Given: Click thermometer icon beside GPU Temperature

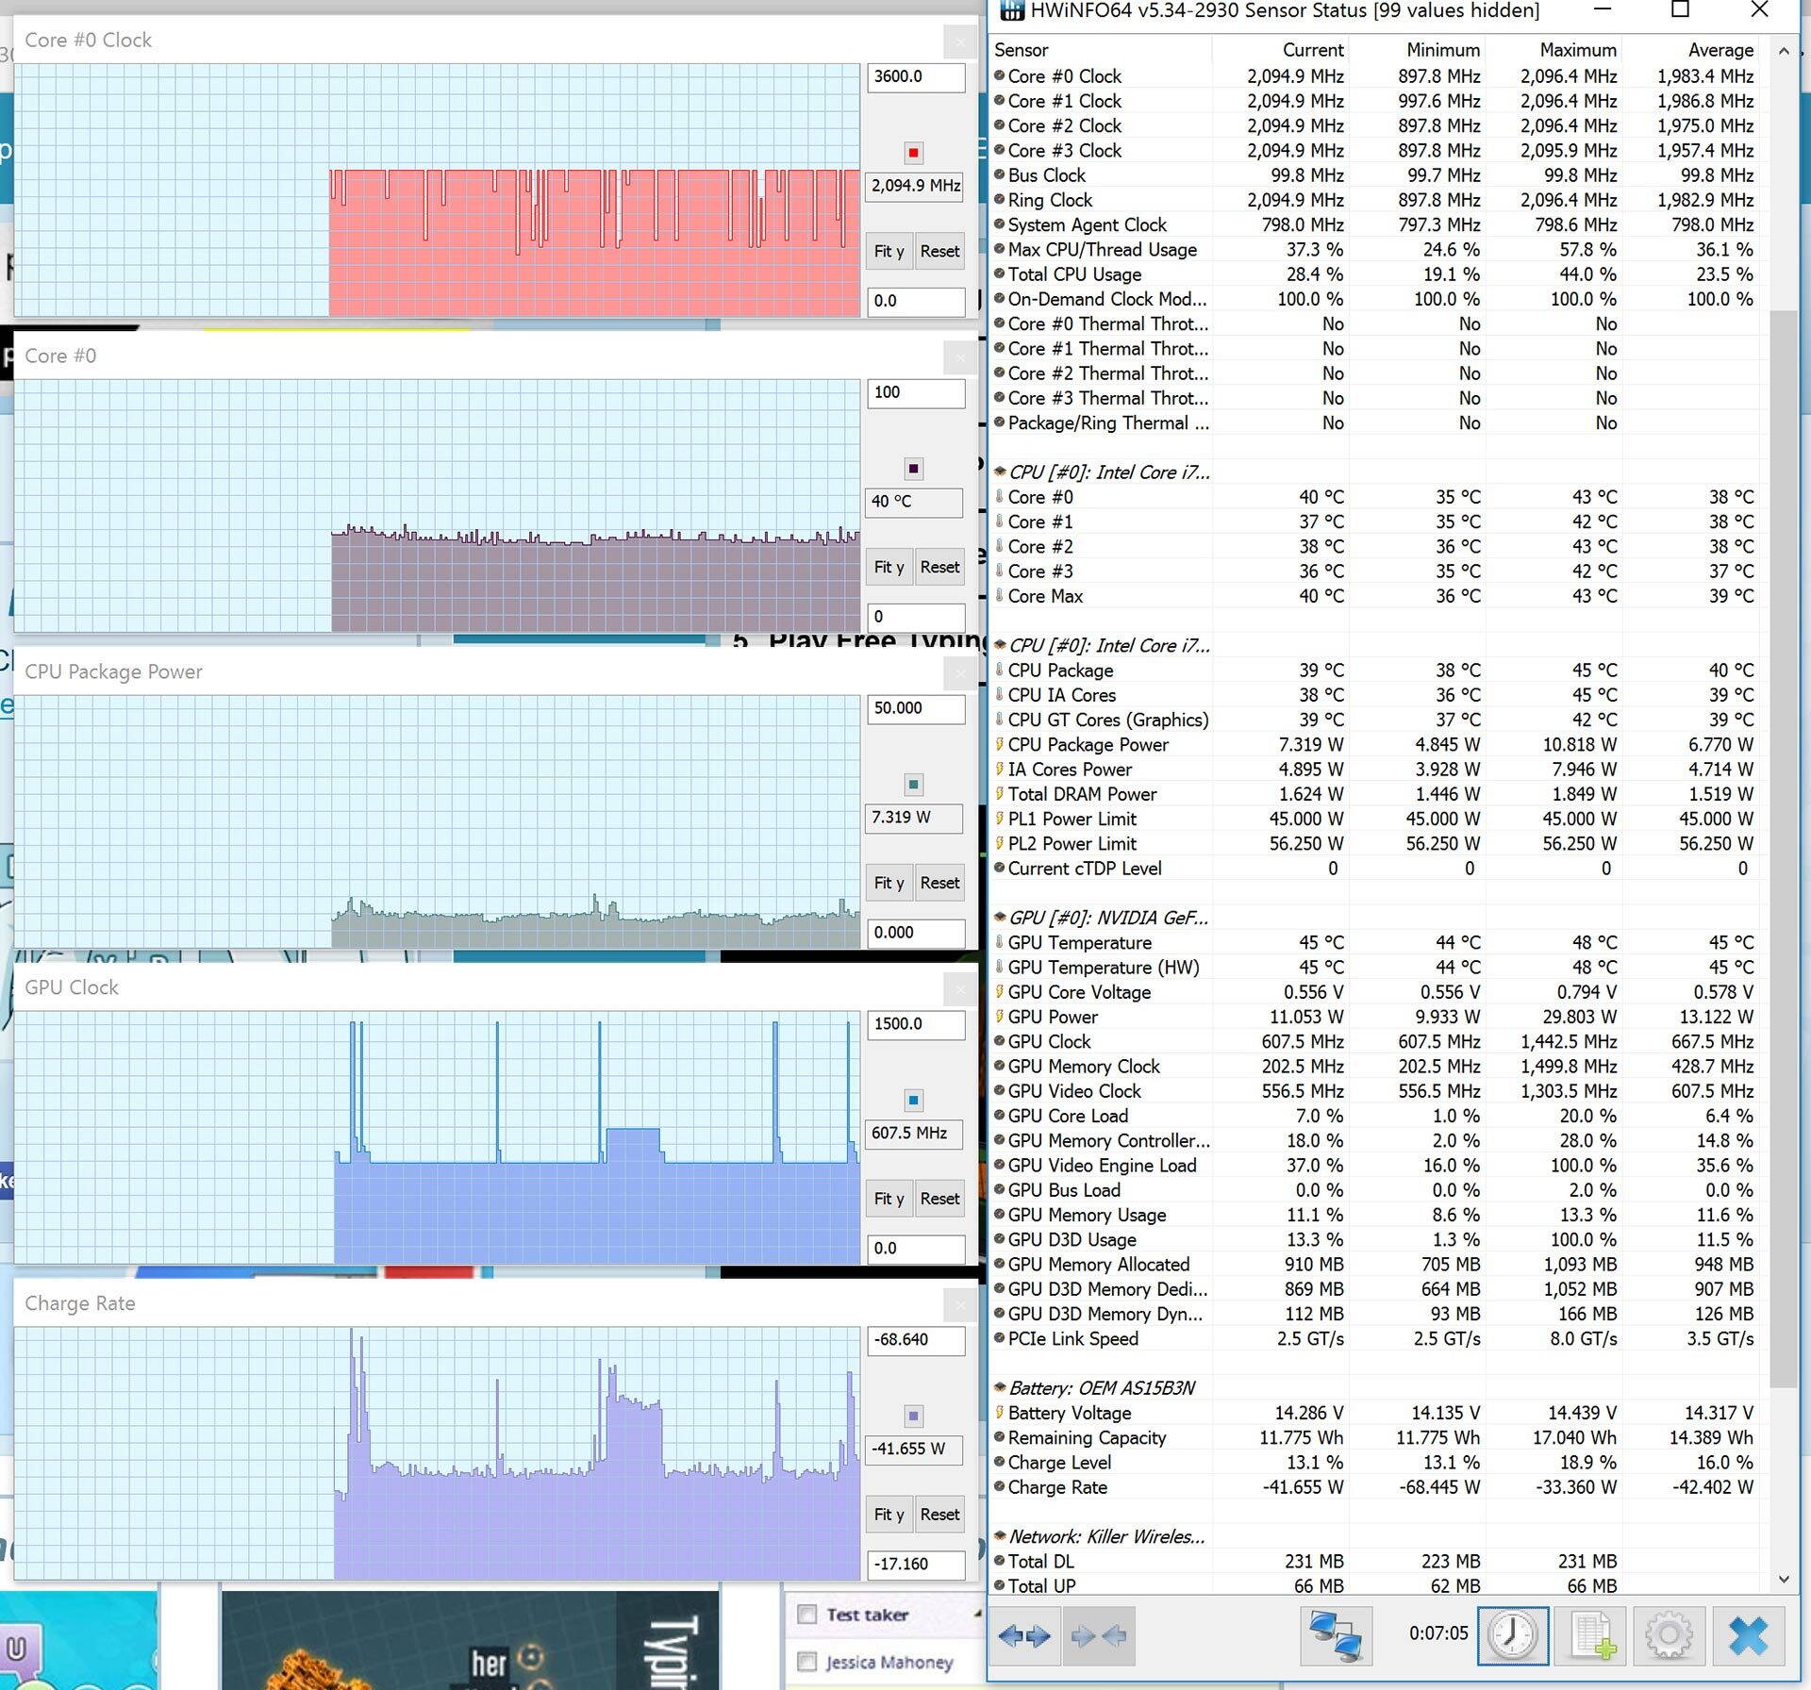Looking at the screenshot, I should (999, 942).
